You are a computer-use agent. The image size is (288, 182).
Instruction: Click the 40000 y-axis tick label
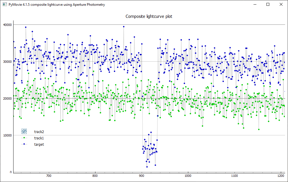pos(7,25)
